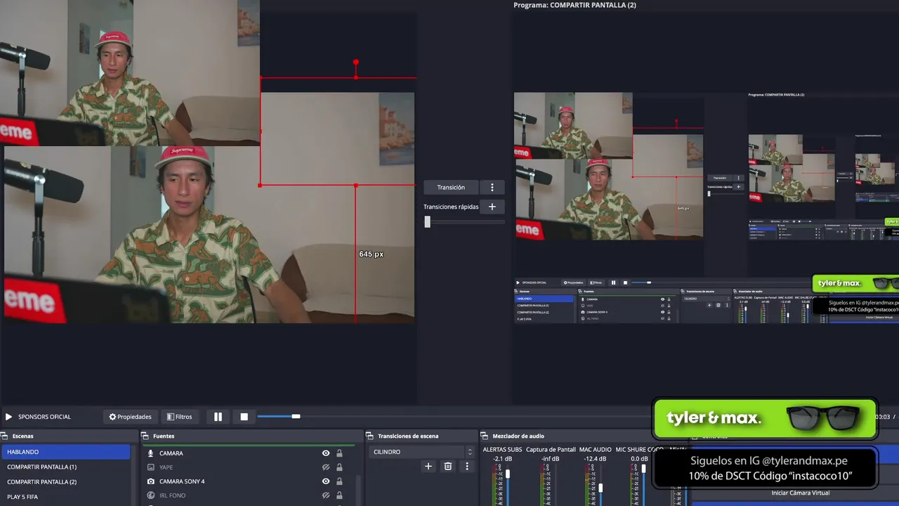This screenshot has height=506, width=899.
Task: Open the Transición three-dot menu
Action: [492, 187]
